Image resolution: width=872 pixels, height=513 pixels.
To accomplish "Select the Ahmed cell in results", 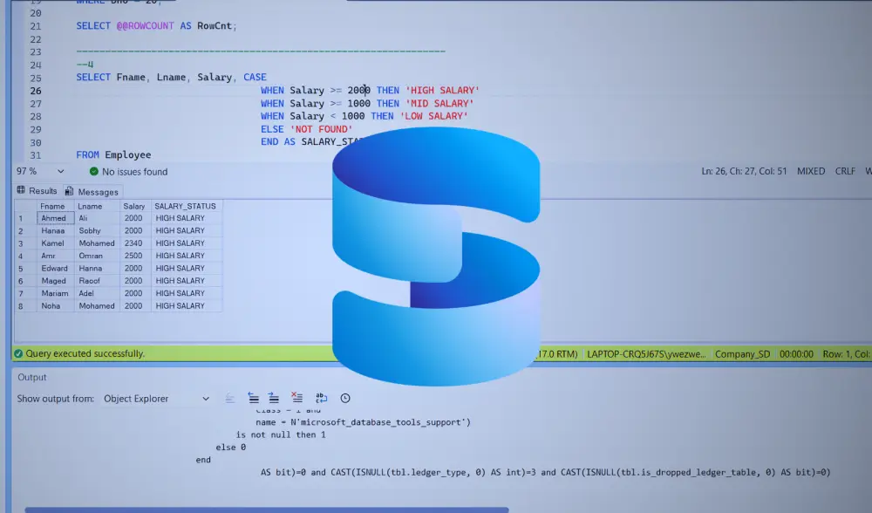I will (x=54, y=218).
